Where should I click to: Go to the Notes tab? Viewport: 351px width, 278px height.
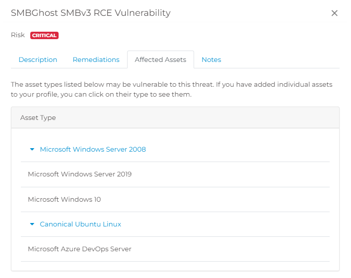pyautogui.click(x=211, y=59)
